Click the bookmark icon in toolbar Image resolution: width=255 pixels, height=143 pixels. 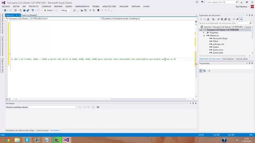coord(98,10)
